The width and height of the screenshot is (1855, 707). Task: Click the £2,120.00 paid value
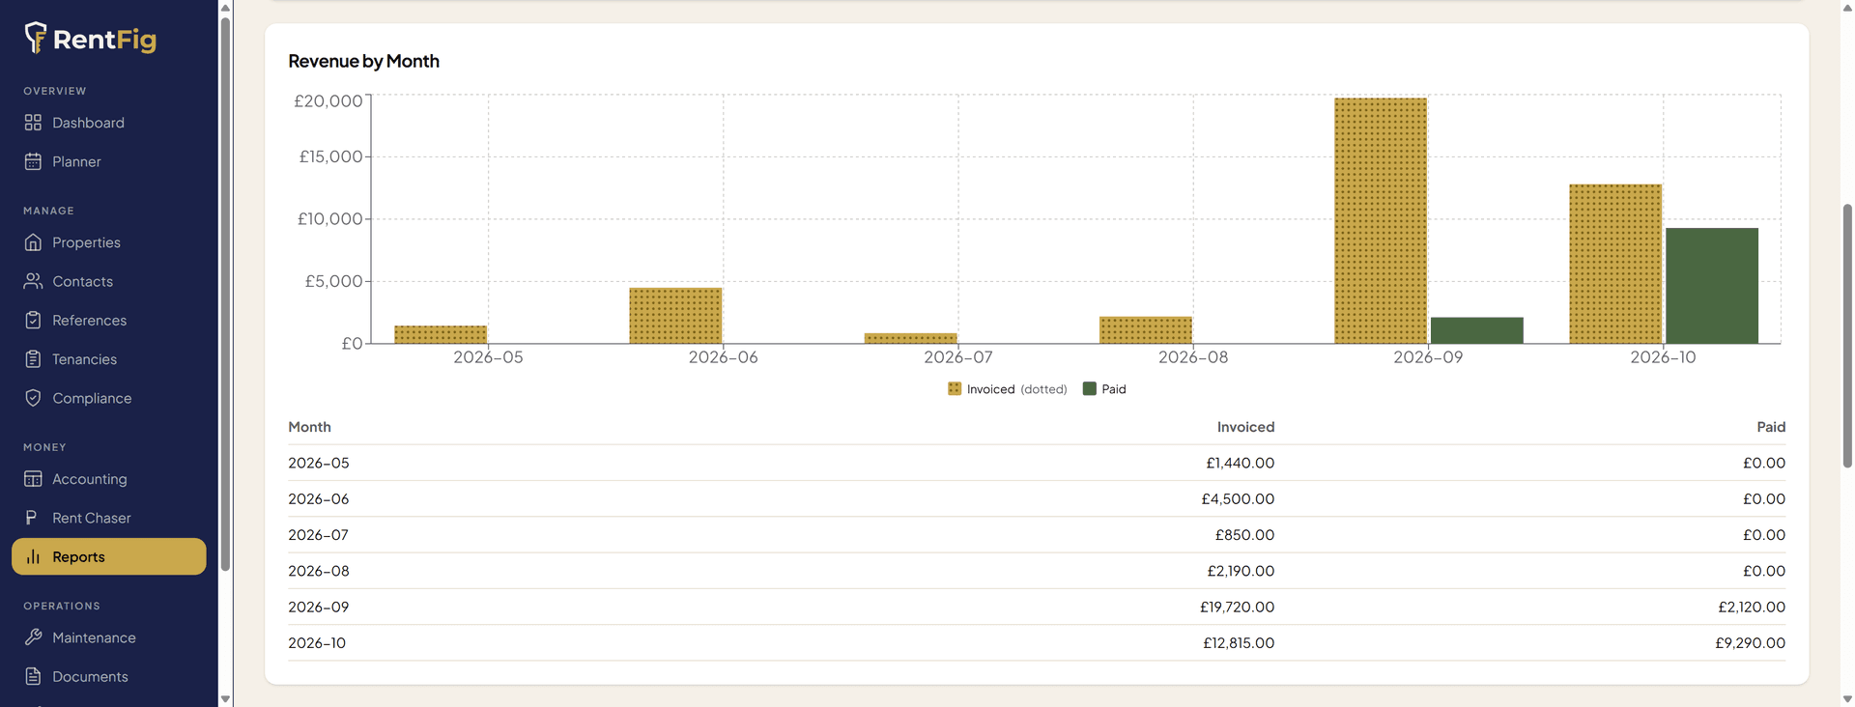[1752, 607]
